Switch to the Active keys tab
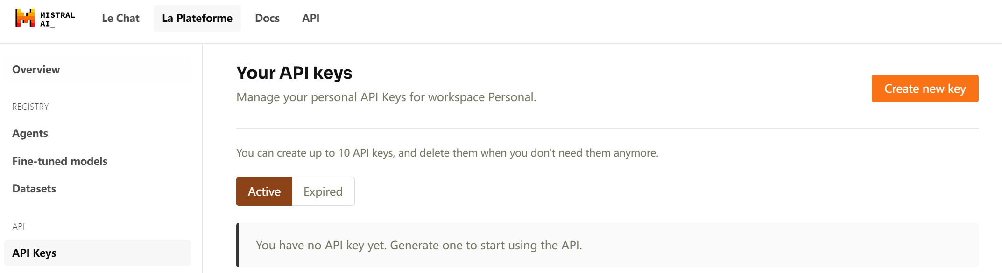Viewport: 1002px width, 273px height. [x=264, y=191]
